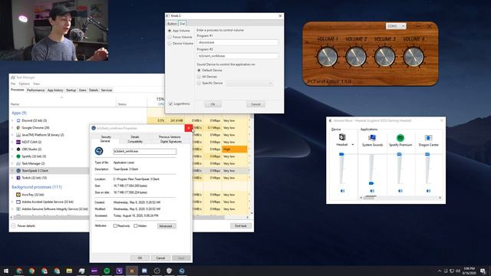This screenshot has height=276, width=491.
Task: Expand the Twitch process group
Action: 12,178
